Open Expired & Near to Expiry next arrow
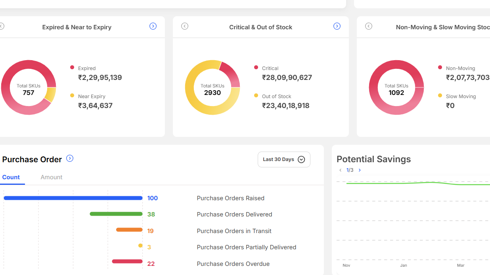 153,26
